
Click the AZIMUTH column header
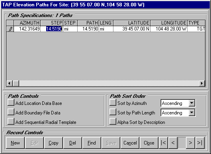[27, 23]
